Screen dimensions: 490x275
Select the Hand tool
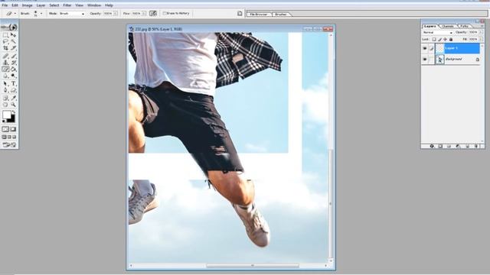click(x=5, y=105)
